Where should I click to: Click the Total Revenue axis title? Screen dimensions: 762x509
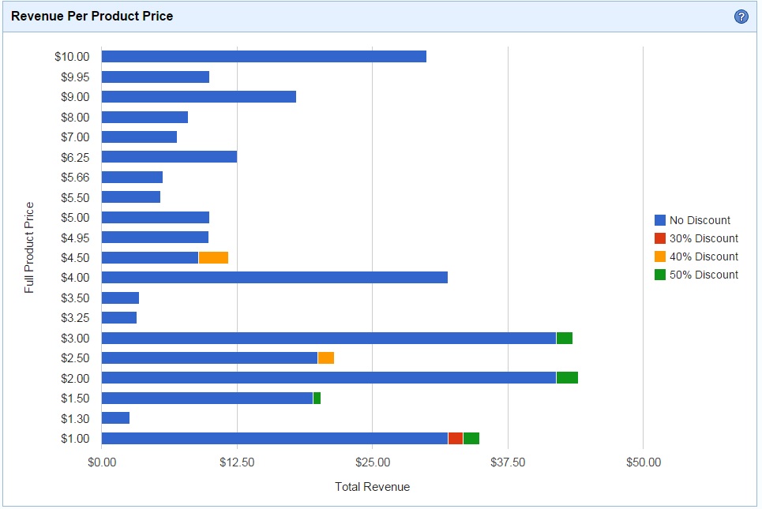click(x=372, y=487)
